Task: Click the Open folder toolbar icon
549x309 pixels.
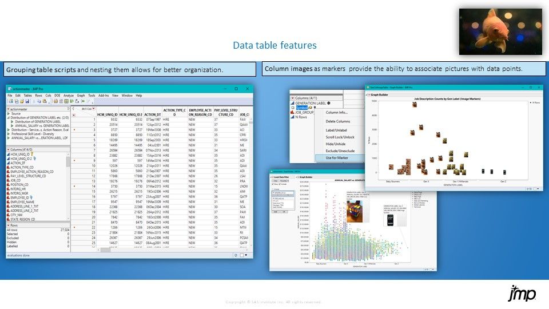Action: [x=22, y=101]
